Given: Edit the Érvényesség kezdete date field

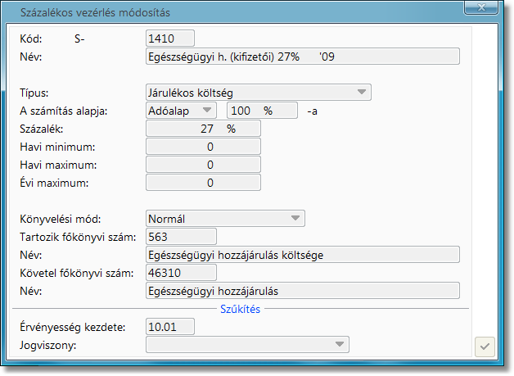Looking at the screenshot, I should 169,327.
